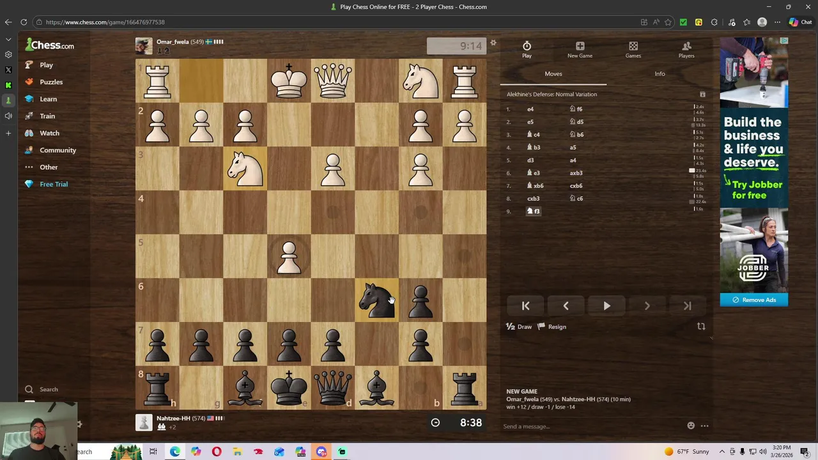Screen dimensions: 818x460
Task: Click player name Nahtzee-HH
Action: pos(173,418)
